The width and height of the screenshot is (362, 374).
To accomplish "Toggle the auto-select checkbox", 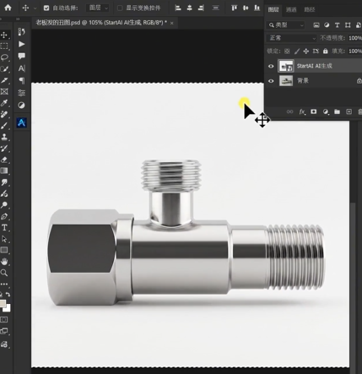I will point(46,8).
